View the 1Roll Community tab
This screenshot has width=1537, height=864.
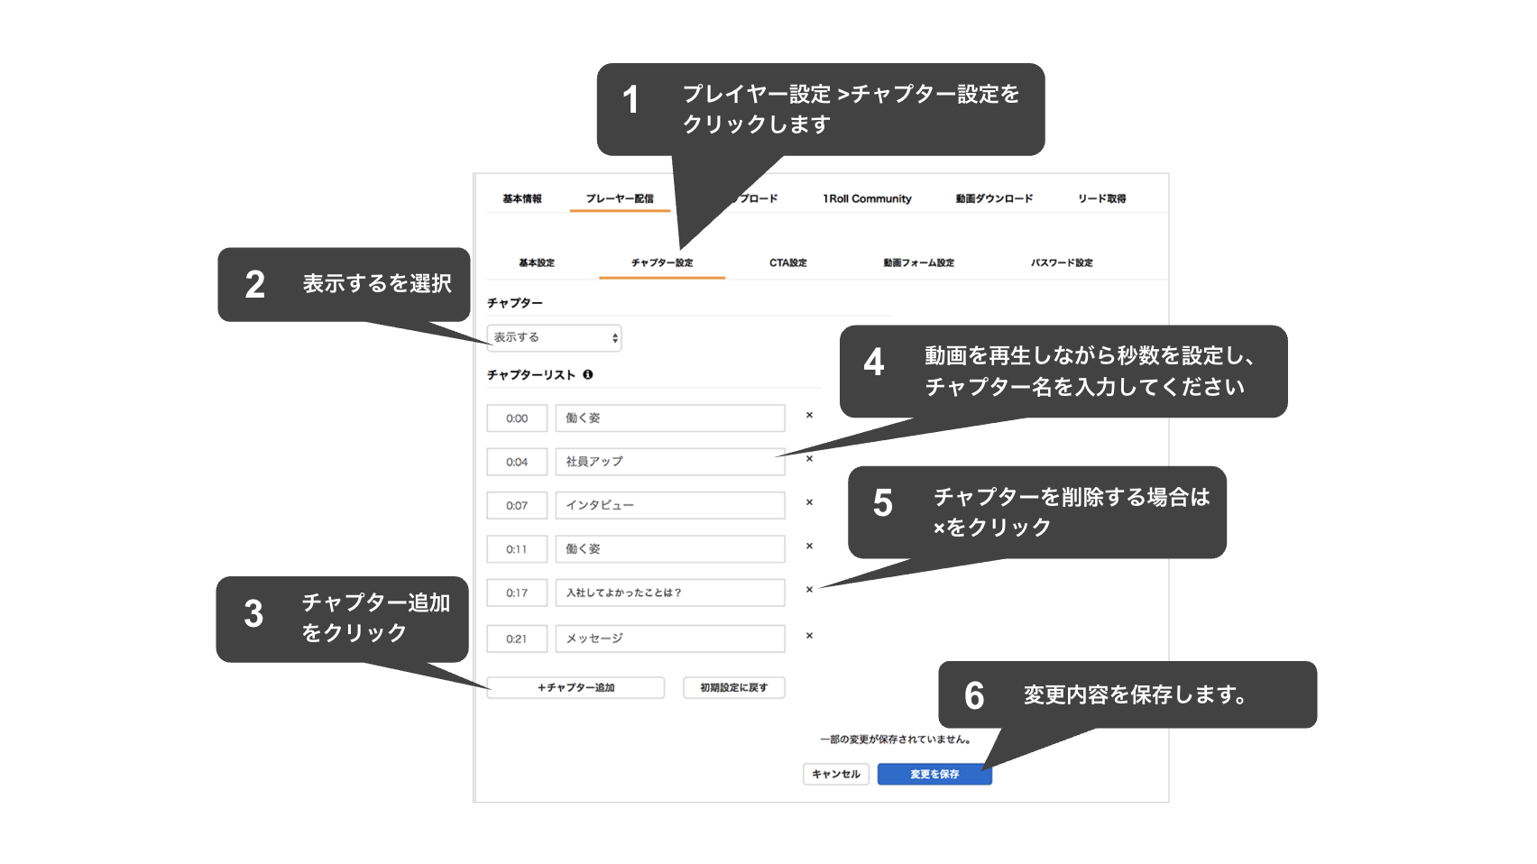(x=866, y=198)
